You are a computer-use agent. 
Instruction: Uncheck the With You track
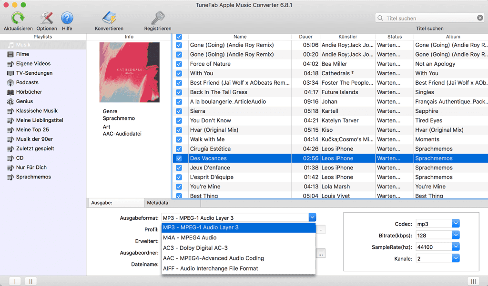[x=179, y=73]
